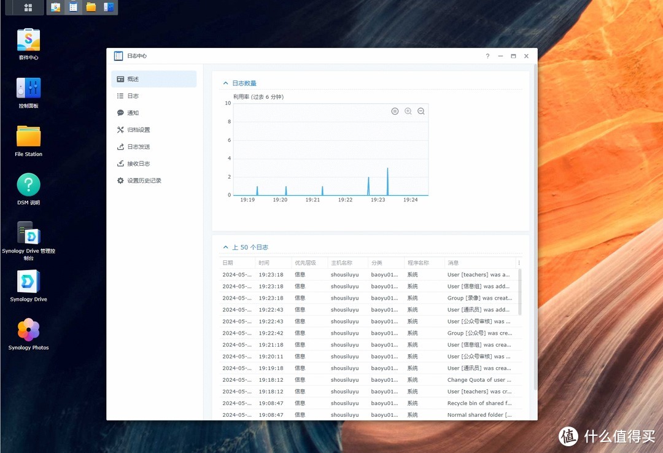Image resolution: width=663 pixels, height=453 pixels.
Task: Open the log table column options menu
Action: 519,263
